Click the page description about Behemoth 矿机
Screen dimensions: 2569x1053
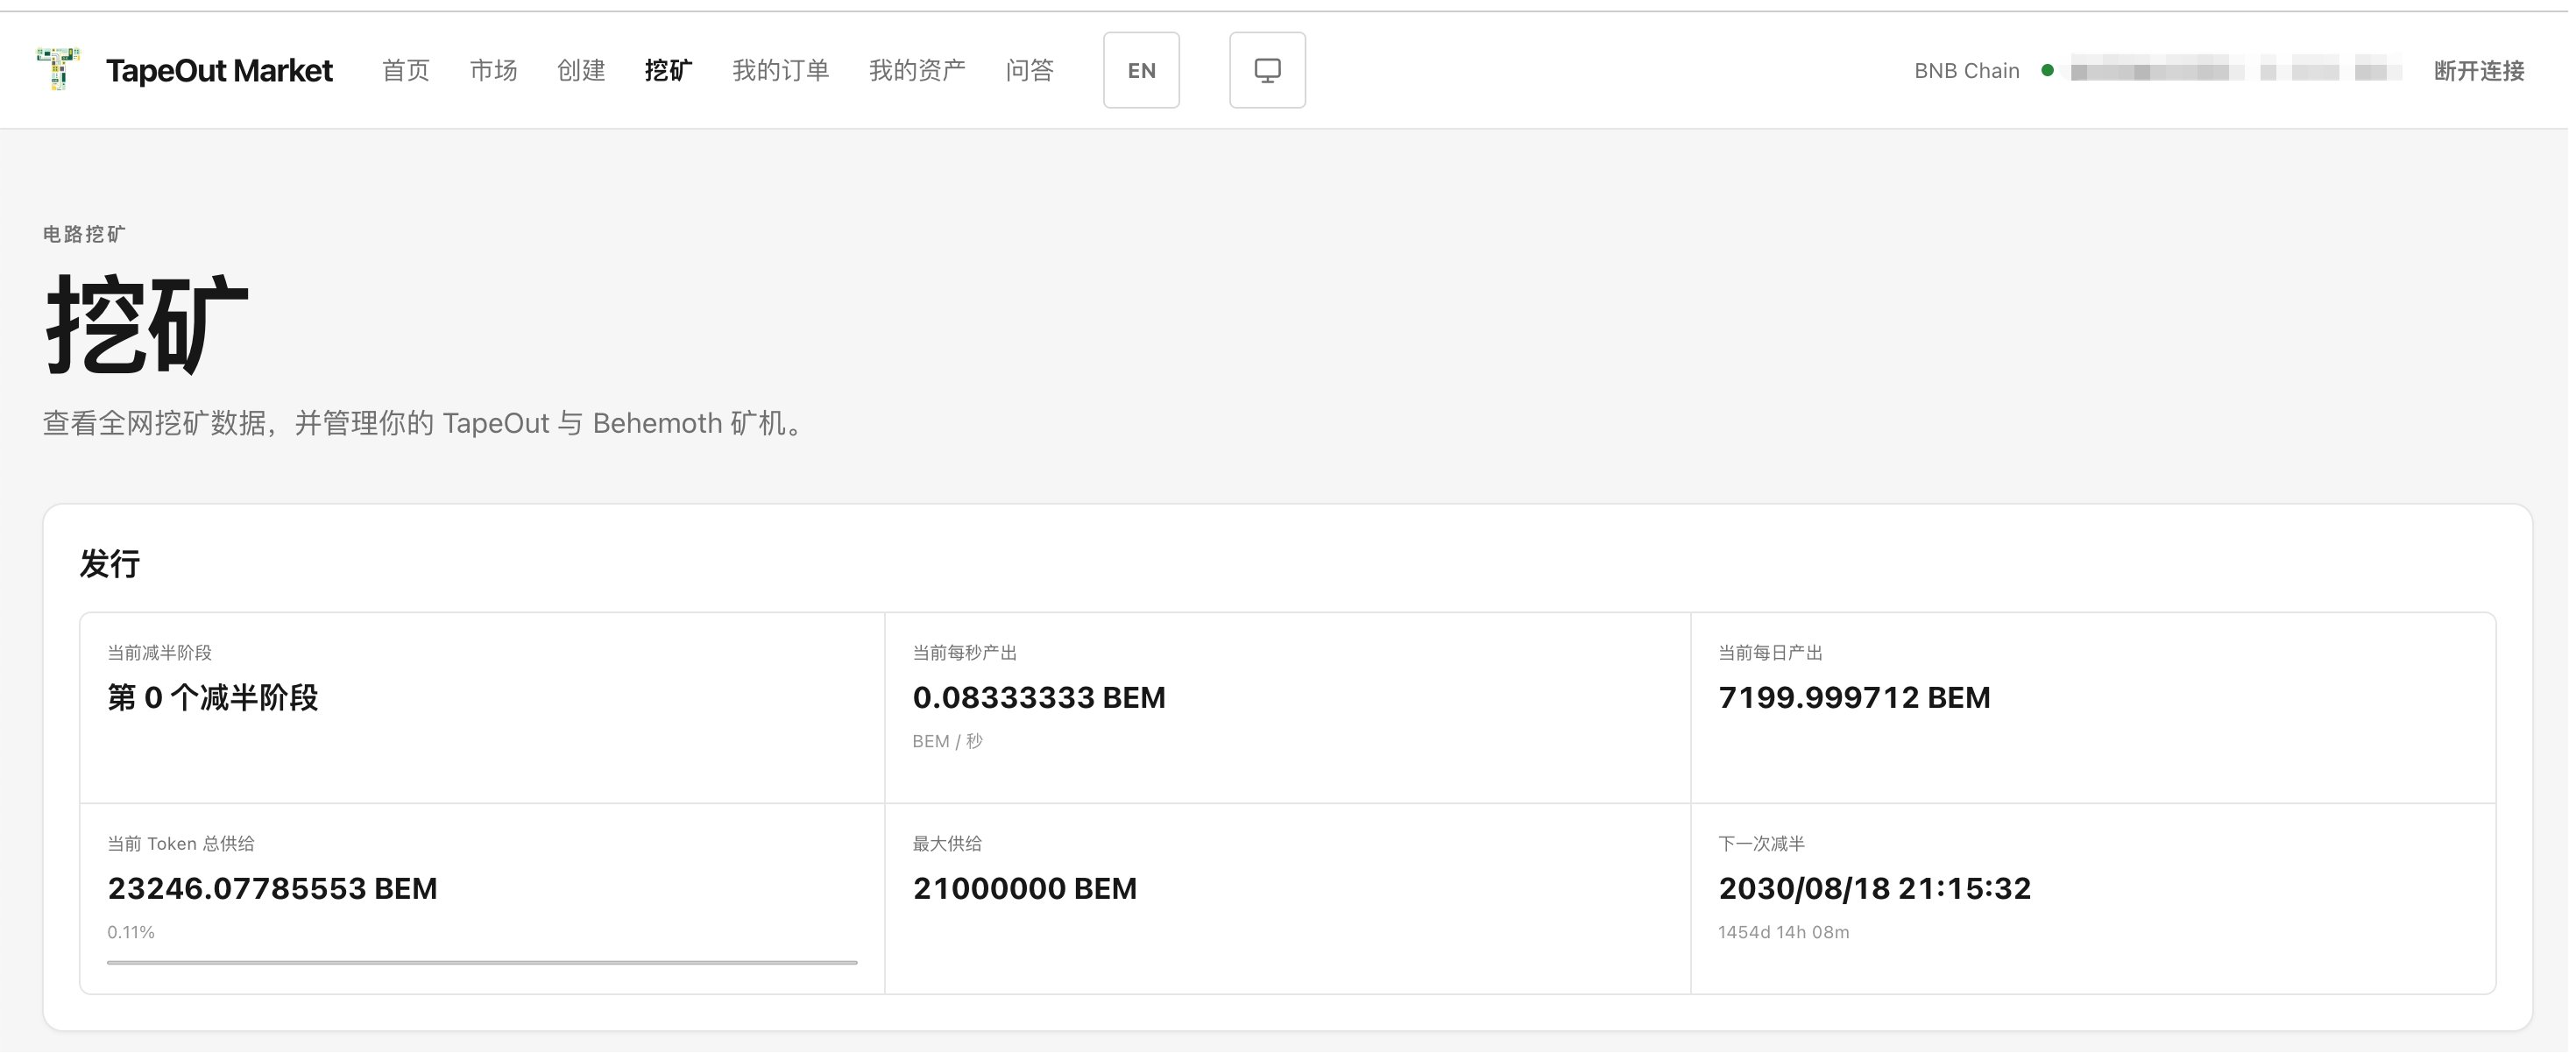point(426,423)
